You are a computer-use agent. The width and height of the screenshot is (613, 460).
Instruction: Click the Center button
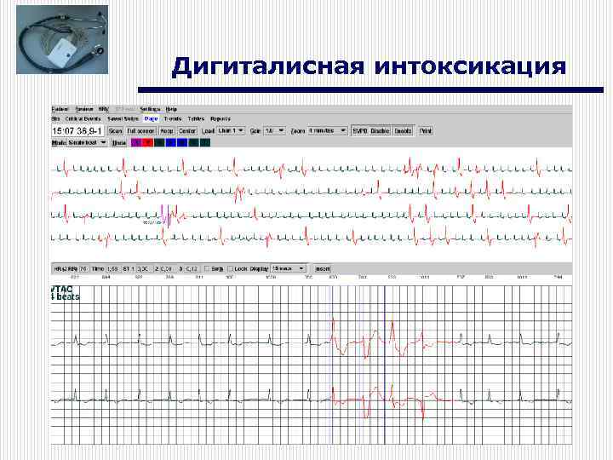point(187,131)
